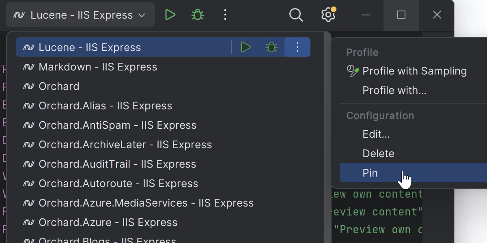
Task: Debug Lucene from its highlighted list row
Action: pyautogui.click(x=272, y=47)
